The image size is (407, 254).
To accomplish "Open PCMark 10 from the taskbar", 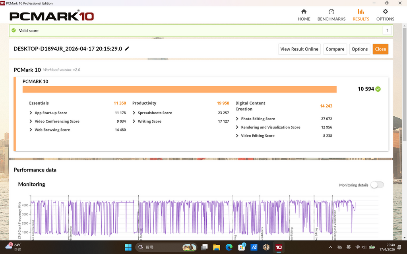I will (x=278, y=247).
